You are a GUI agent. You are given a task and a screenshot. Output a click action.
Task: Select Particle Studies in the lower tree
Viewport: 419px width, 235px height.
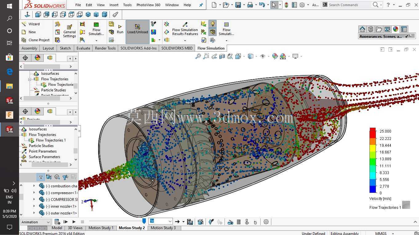tap(41, 146)
